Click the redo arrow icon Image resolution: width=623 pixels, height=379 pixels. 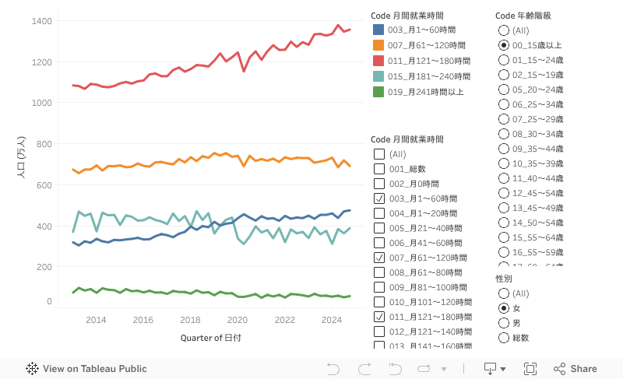coord(364,369)
